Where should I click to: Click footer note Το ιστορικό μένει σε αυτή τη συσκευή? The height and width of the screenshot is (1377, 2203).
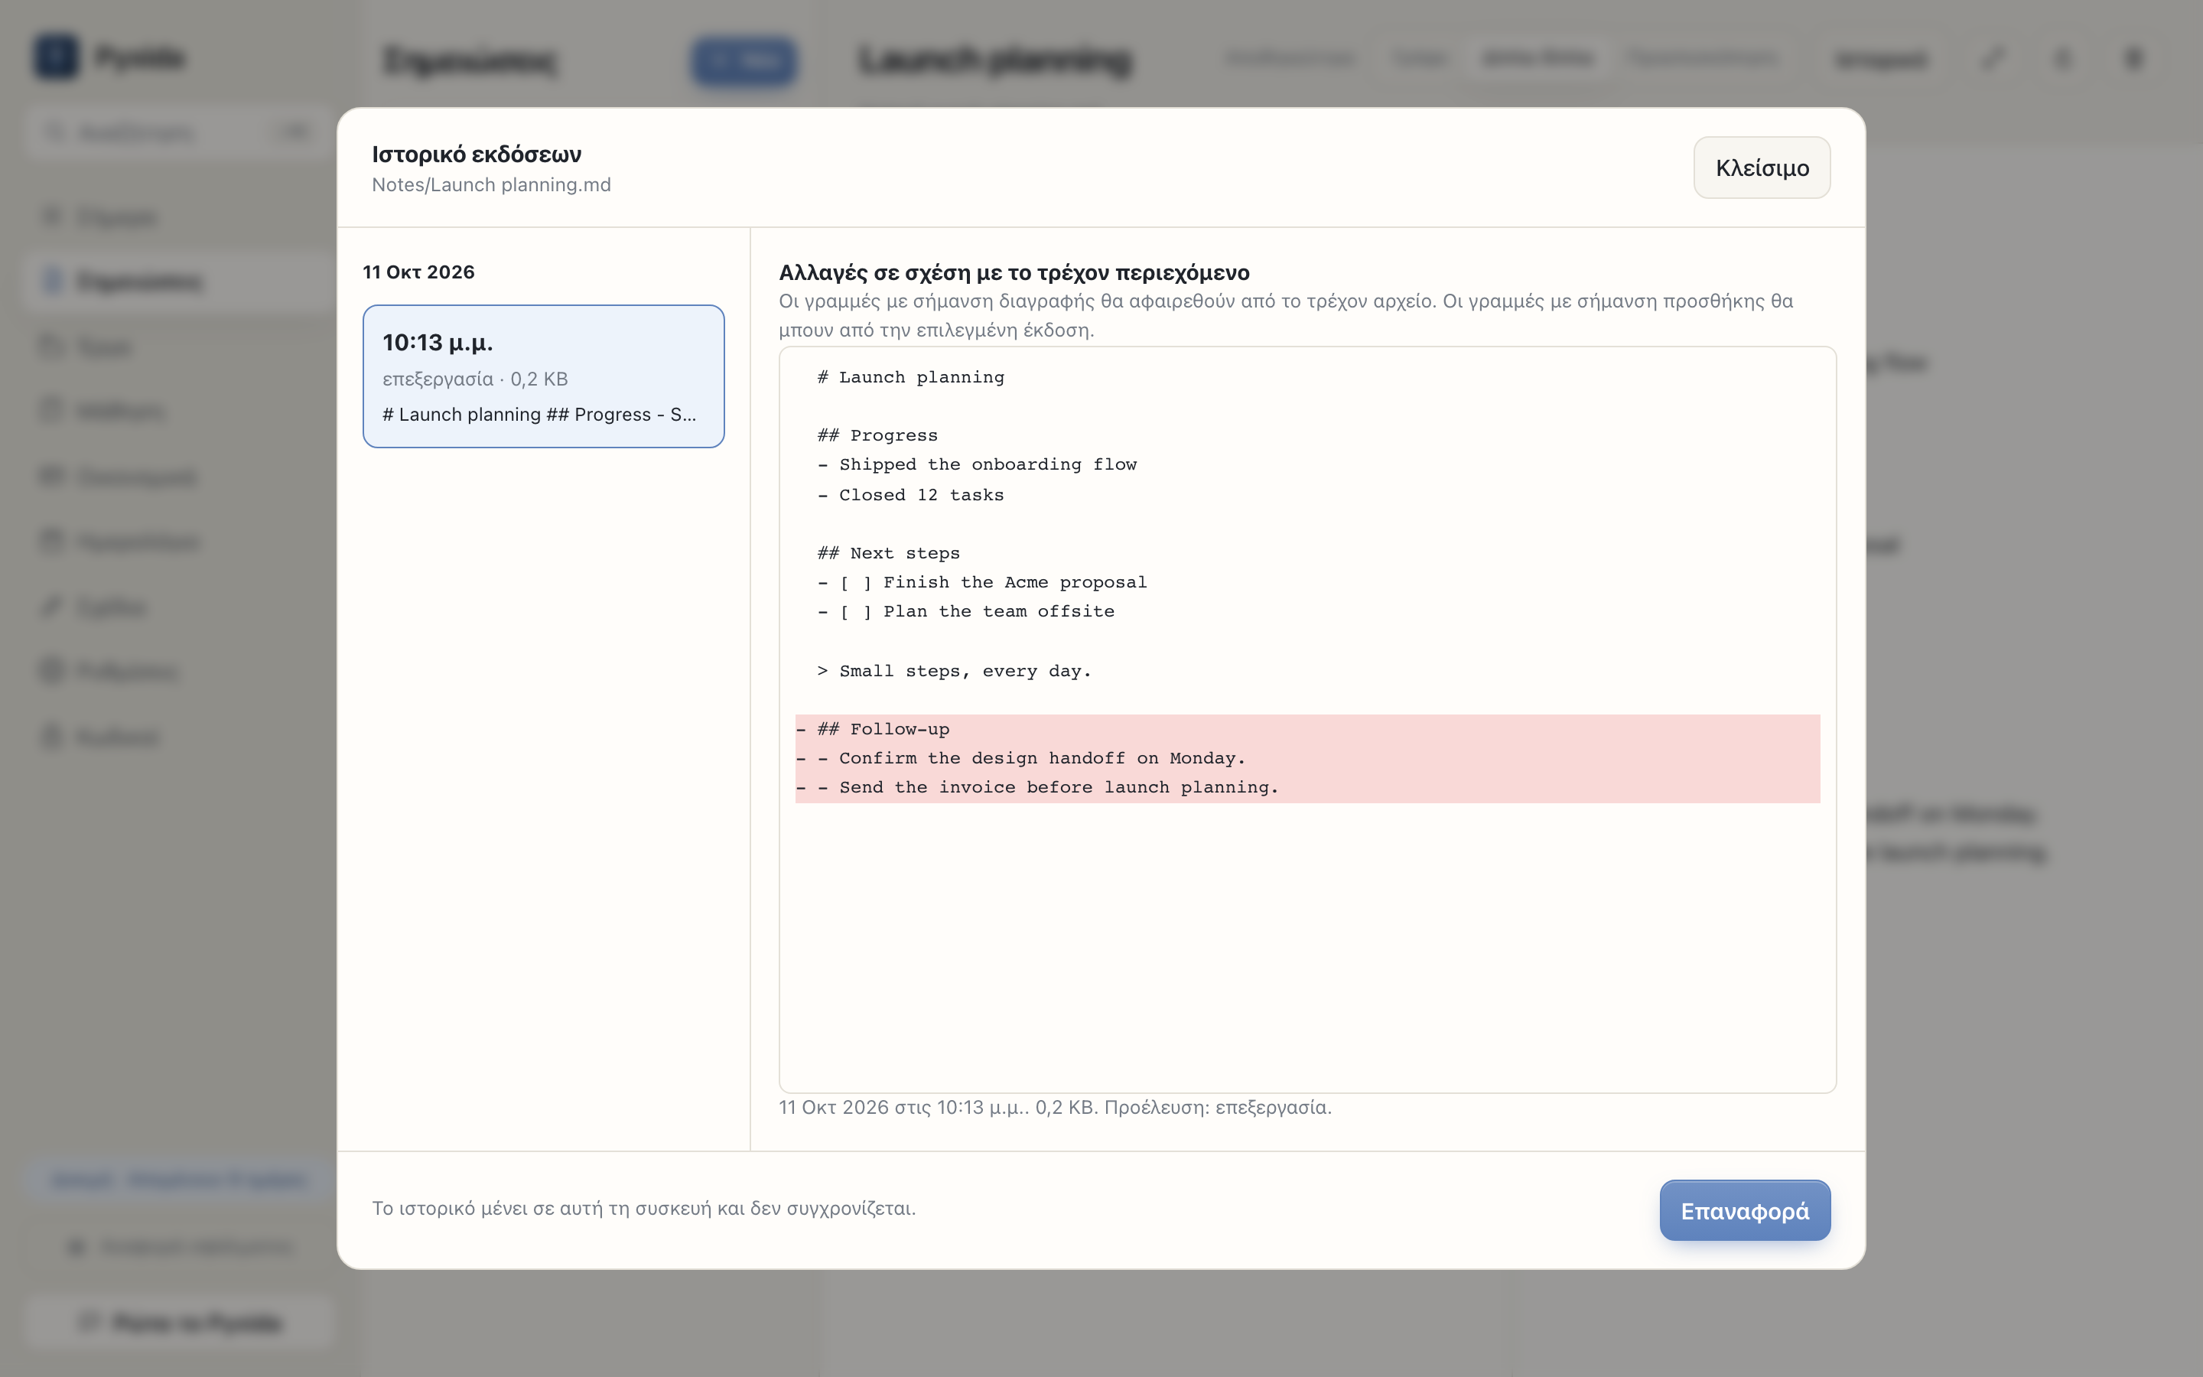pos(643,1209)
